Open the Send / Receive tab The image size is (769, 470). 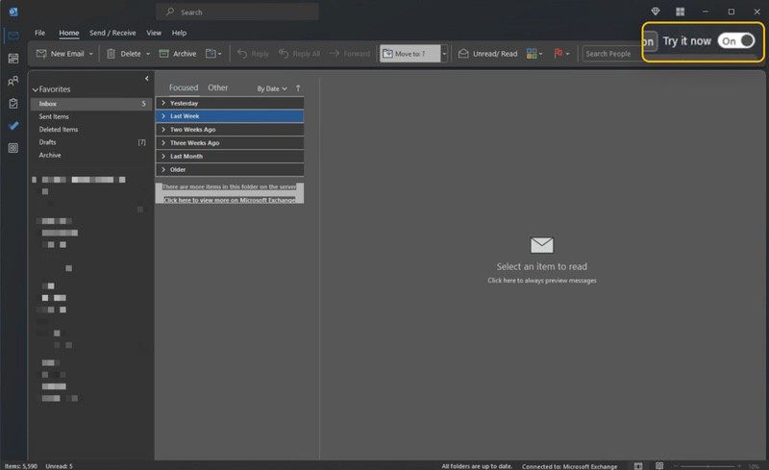click(x=112, y=33)
